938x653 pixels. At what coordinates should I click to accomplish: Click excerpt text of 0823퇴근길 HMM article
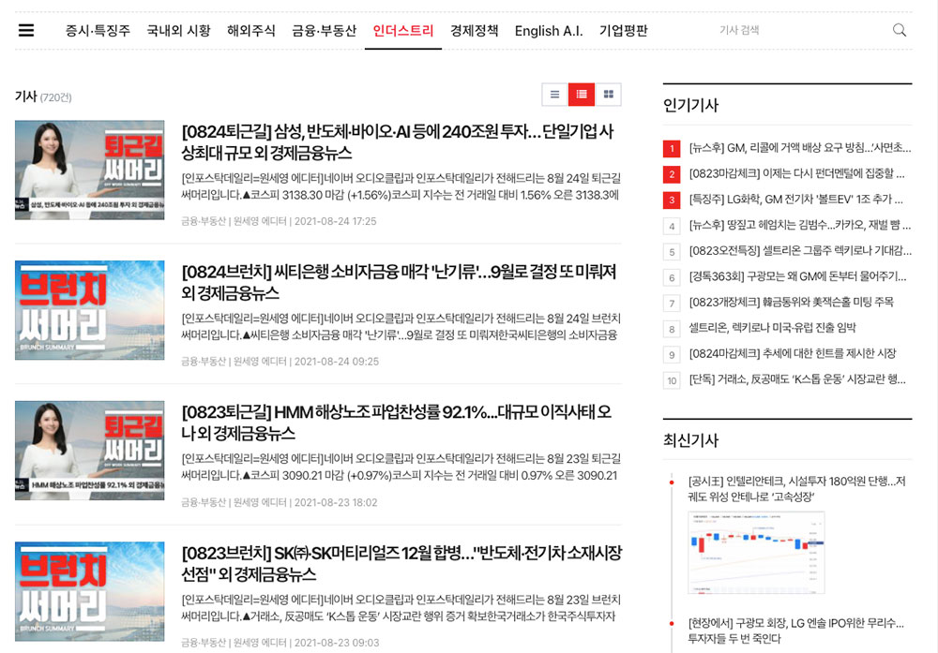pyautogui.click(x=401, y=467)
